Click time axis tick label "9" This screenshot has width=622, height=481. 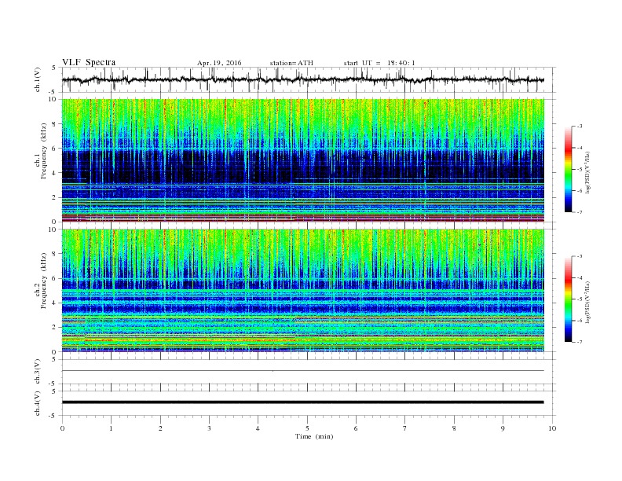pos(503,428)
